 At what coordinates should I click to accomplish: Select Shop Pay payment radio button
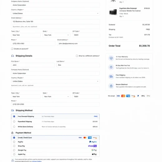(14, 146)
